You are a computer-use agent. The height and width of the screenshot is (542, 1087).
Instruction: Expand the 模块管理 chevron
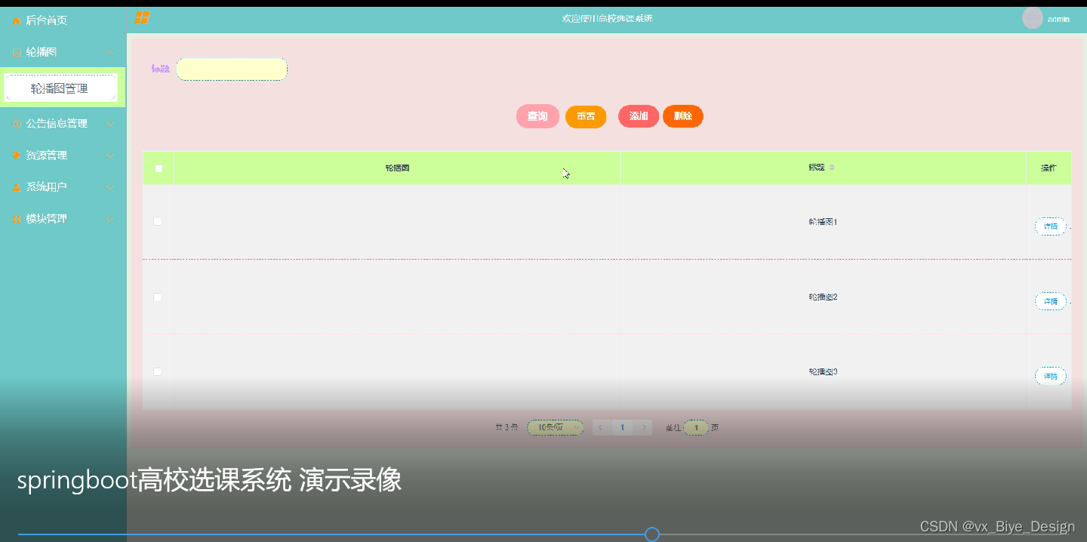[x=110, y=219]
